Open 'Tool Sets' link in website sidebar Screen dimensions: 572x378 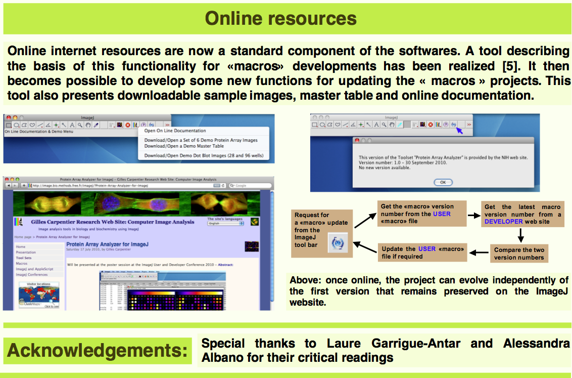coord(24,258)
